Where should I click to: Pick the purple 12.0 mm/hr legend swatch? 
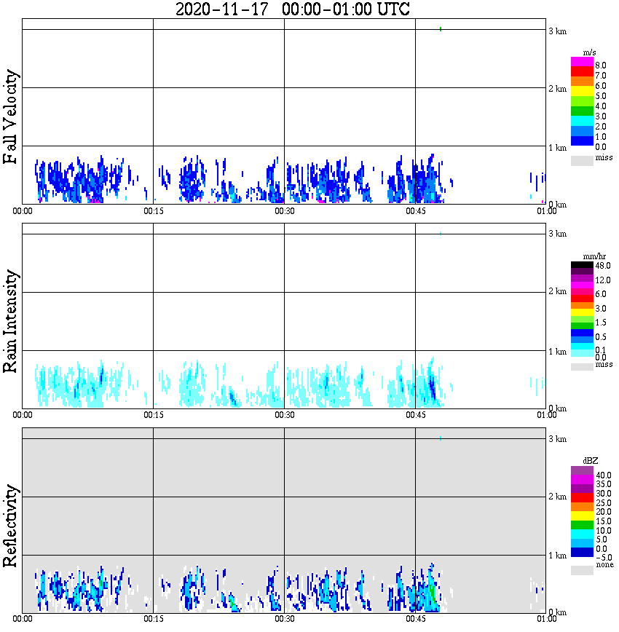(x=582, y=278)
